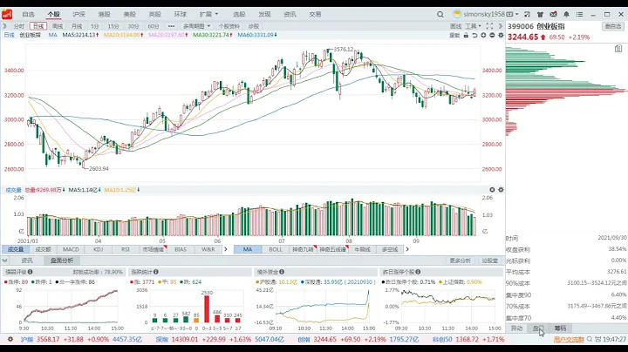Open the 美股 menu tab
The height and width of the screenshot is (352, 628).
coord(129,15)
